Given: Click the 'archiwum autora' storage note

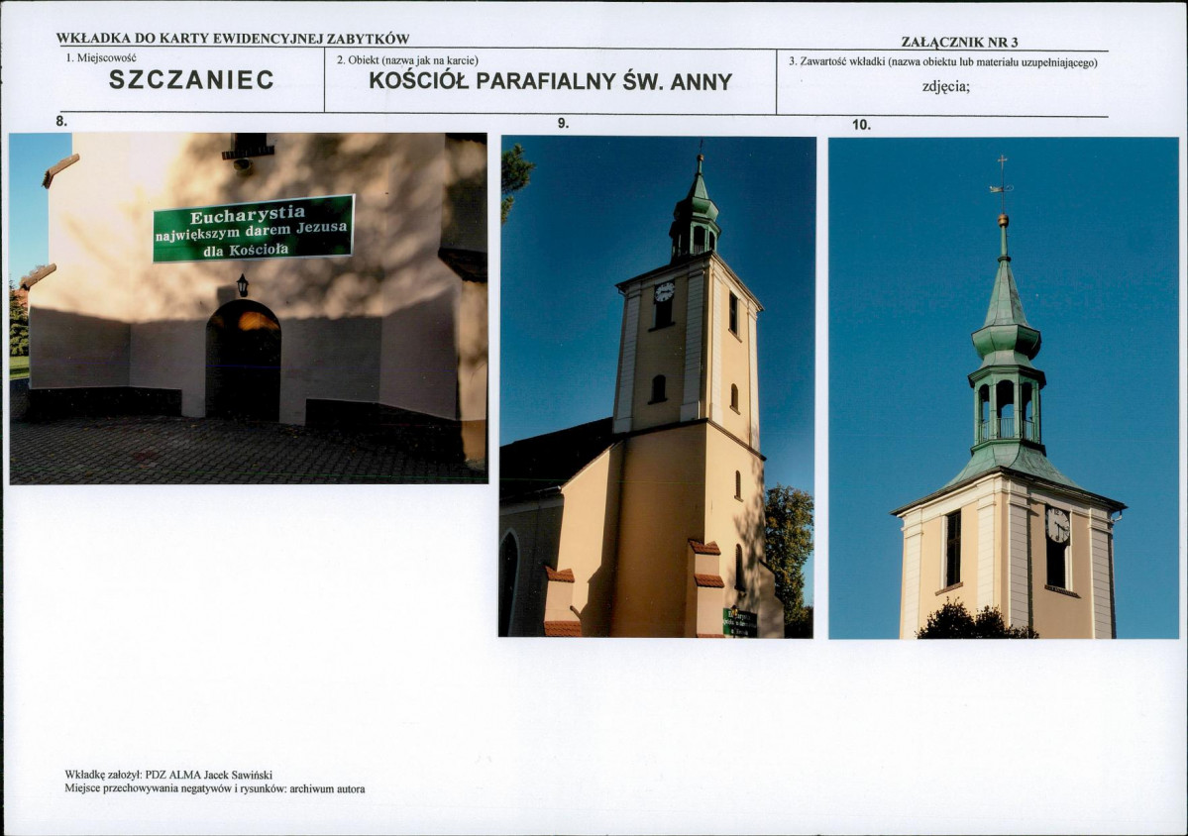Looking at the screenshot, I should [x=327, y=789].
